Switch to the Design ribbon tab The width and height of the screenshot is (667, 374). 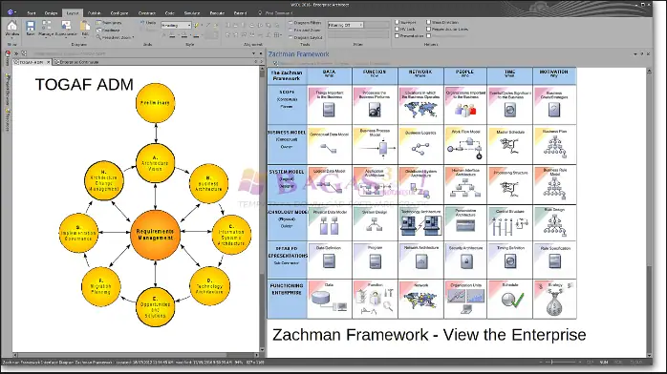click(x=51, y=13)
